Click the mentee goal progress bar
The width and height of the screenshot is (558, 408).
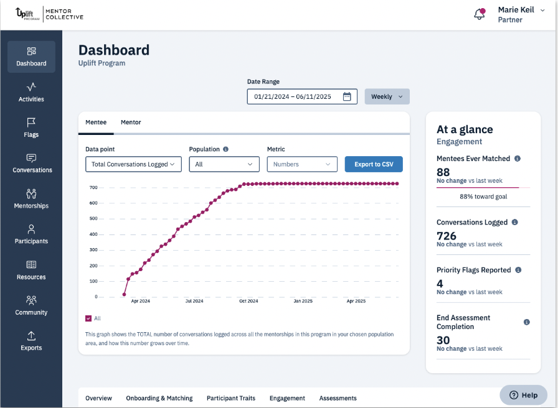(483, 187)
